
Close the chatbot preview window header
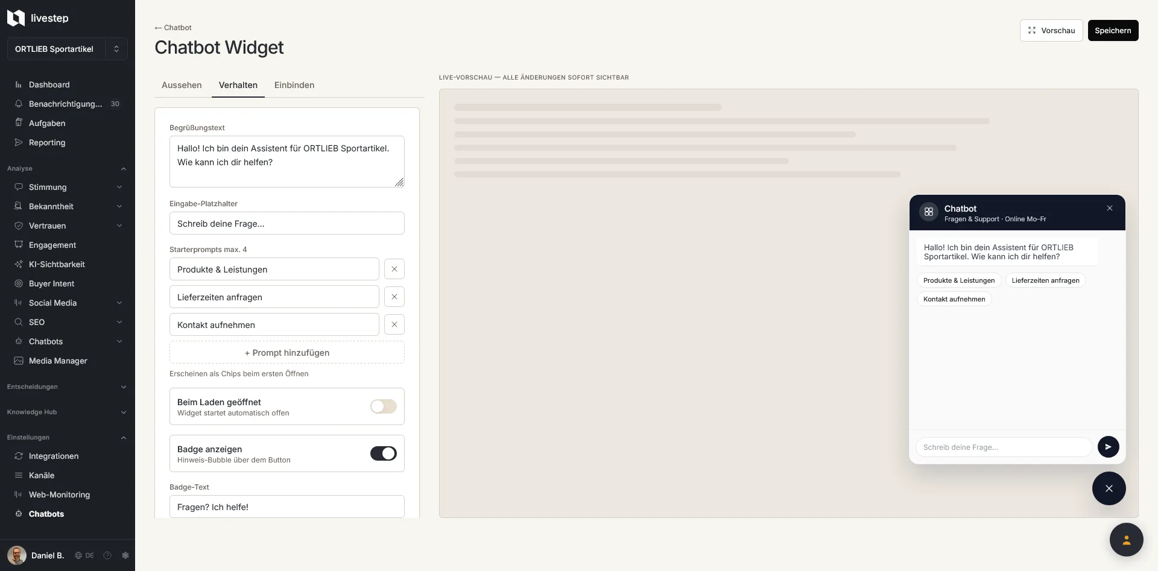[x=1110, y=208]
